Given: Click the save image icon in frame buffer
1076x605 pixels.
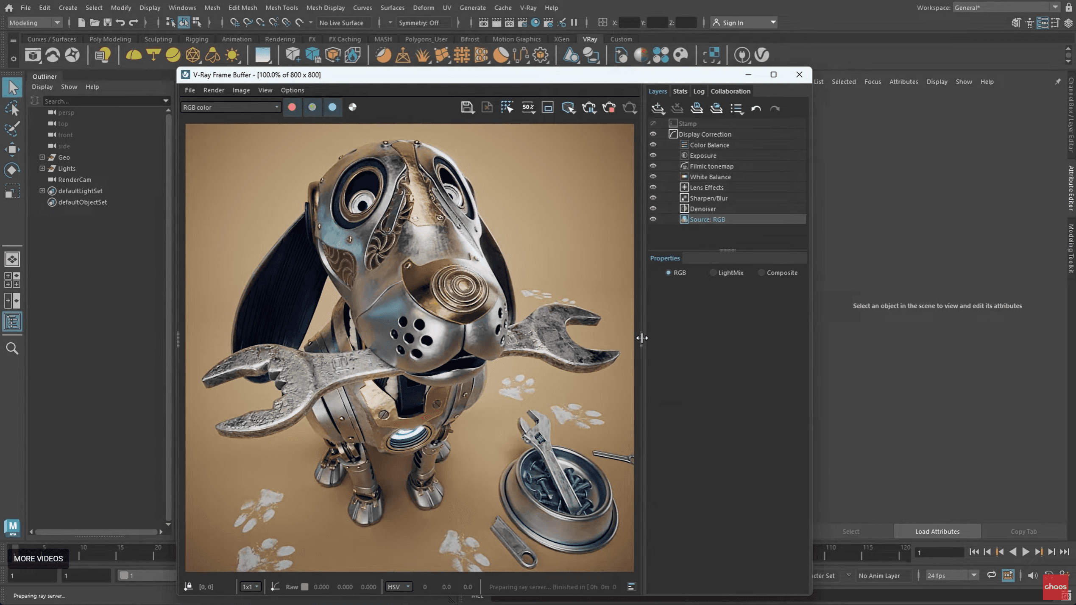Looking at the screenshot, I should 467,107.
